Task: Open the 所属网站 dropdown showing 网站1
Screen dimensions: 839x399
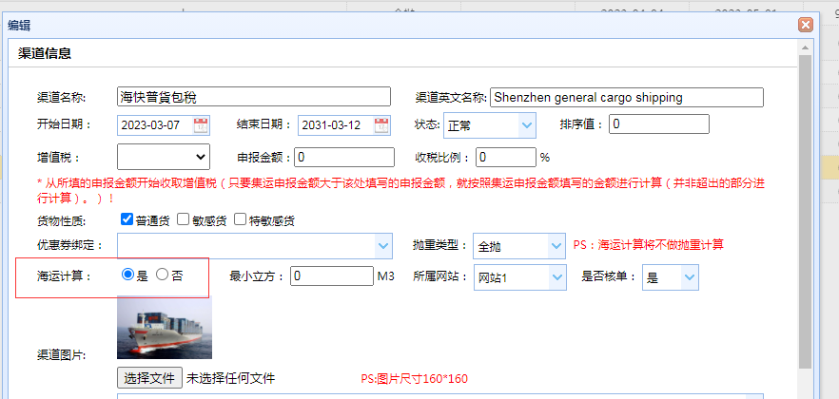Action: click(519, 277)
